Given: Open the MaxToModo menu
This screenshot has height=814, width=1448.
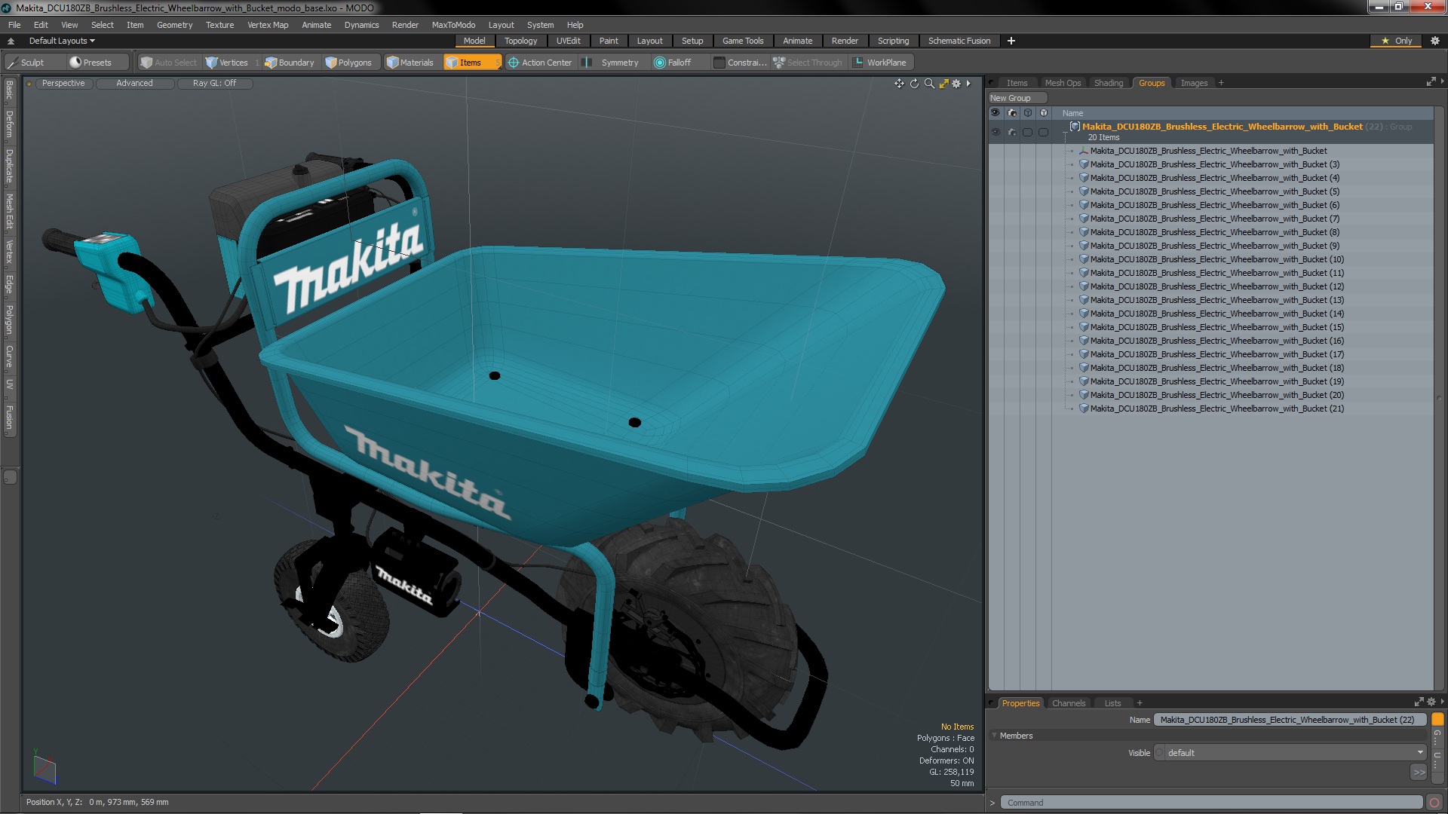Looking at the screenshot, I should [x=453, y=25].
